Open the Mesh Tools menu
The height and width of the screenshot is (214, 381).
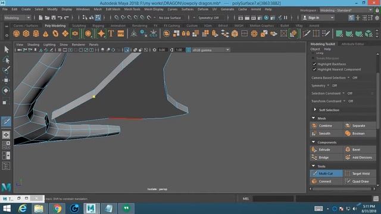pos(132,10)
